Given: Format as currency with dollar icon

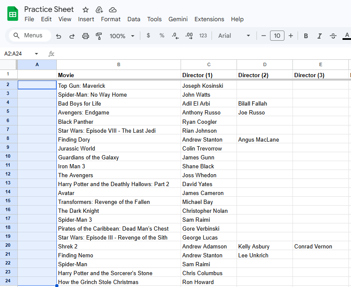Looking at the screenshot, I should 148,36.
